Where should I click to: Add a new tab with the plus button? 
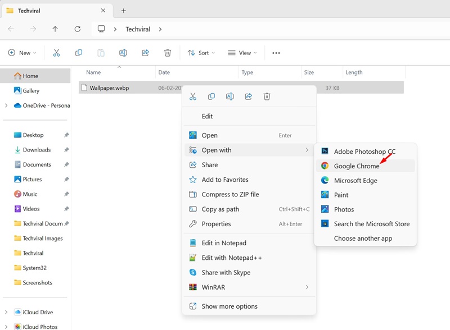click(x=124, y=11)
